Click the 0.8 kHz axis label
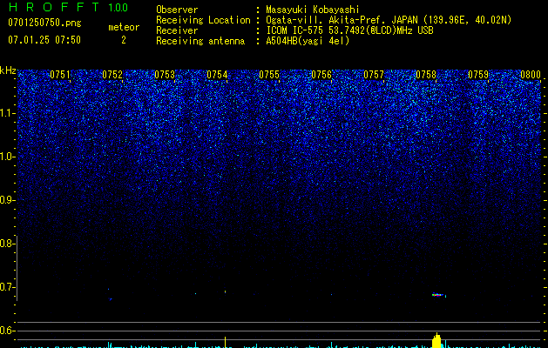 coord(6,244)
